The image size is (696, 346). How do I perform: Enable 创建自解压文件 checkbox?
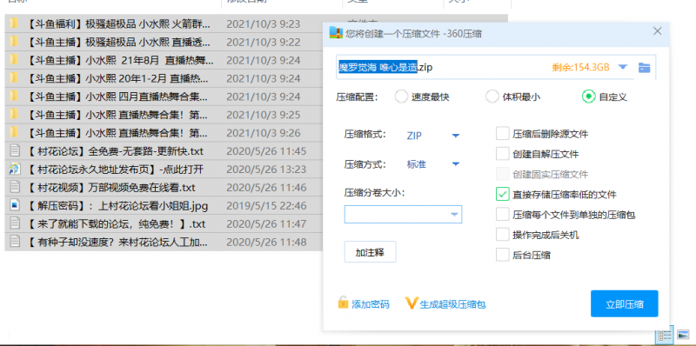pyautogui.click(x=503, y=154)
